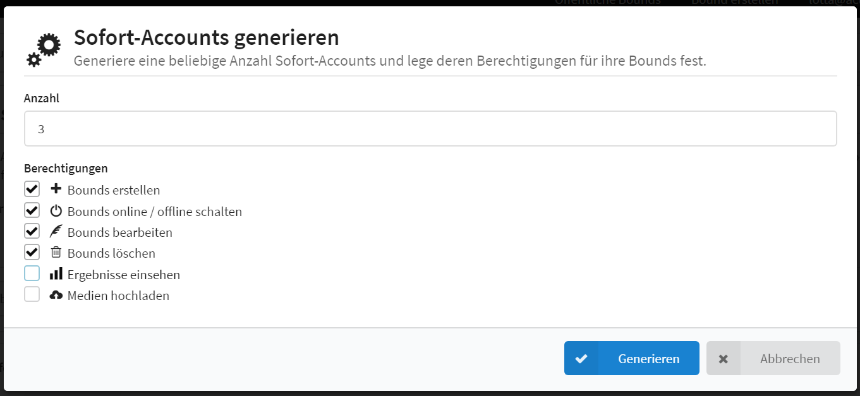Click the bar chart icon for Ergebnisse einsehen
Viewport: 860px width, 396px height.
(x=56, y=273)
